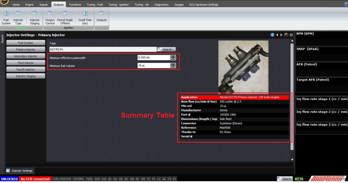Click the TIMING status flag
The width and height of the screenshot is (348, 183).
click(78, 179)
